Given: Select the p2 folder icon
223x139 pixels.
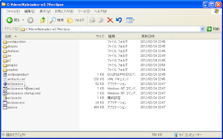Looking at the screenshot, I should tap(5, 61).
